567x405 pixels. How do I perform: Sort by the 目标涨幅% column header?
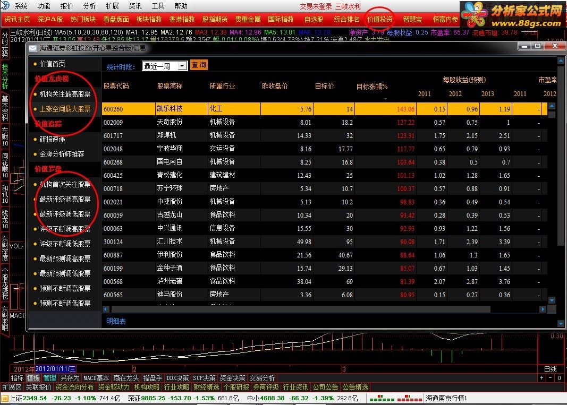[x=372, y=87]
